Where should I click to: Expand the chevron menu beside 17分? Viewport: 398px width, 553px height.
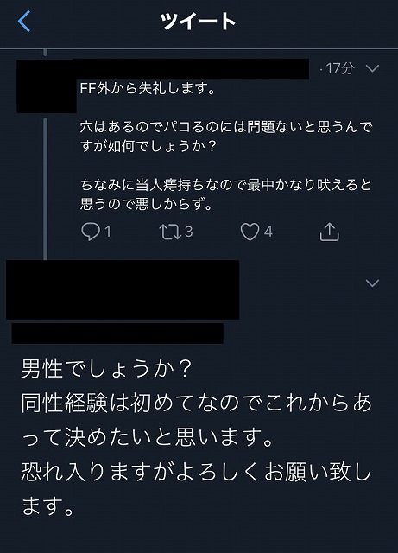(x=372, y=68)
